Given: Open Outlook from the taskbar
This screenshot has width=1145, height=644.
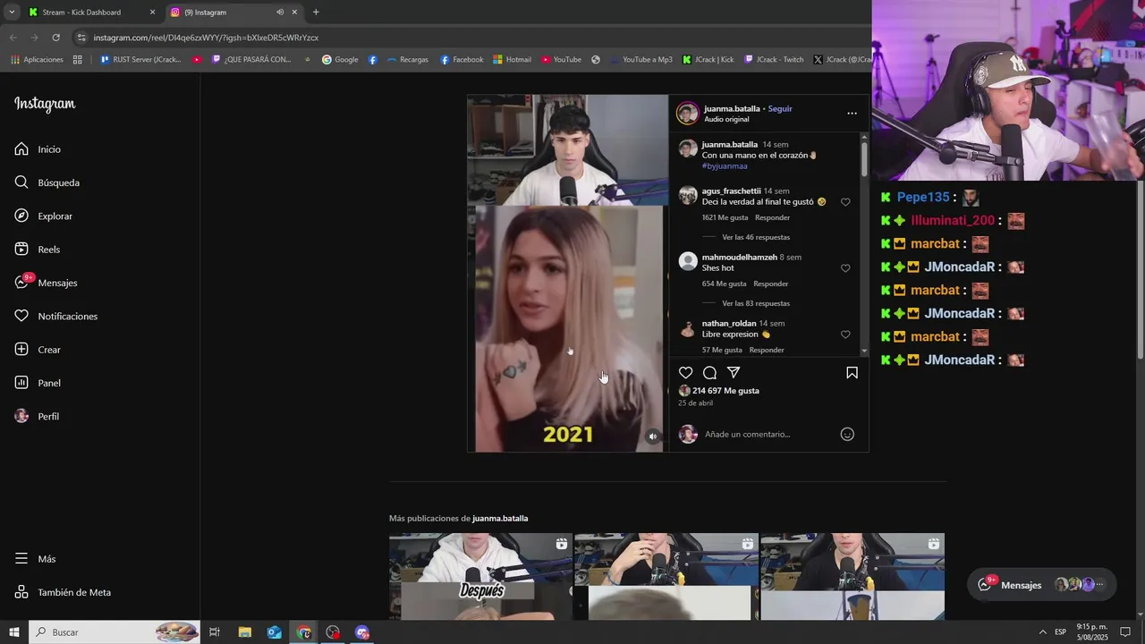Looking at the screenshot, I should (274, 632).
